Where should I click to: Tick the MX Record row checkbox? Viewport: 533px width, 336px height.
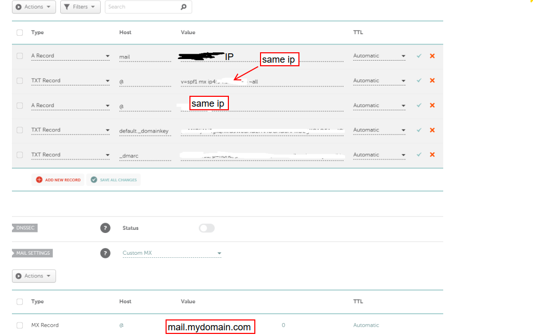[x=20, y=326]
